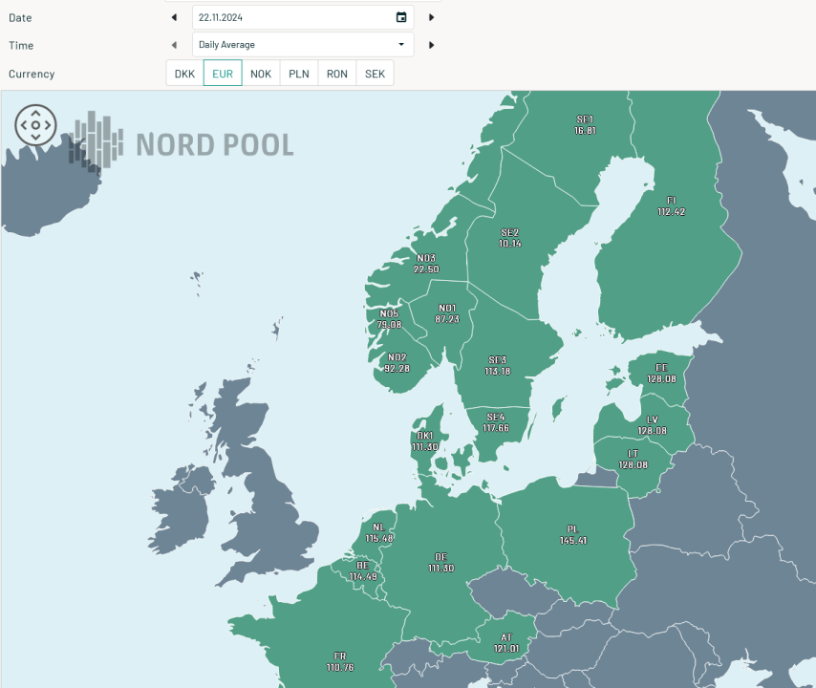This screenshot has height=688, width=816.
Task: Click the map pan navigation compass control
Action: pyautogui.click(x=35, y=124)
